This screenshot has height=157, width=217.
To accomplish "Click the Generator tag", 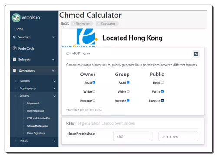I will pos(82,24).
